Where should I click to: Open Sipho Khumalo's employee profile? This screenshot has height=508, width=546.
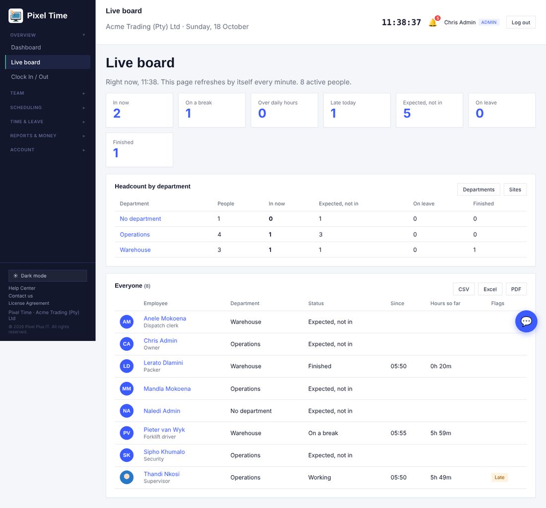tap(164, 451)
